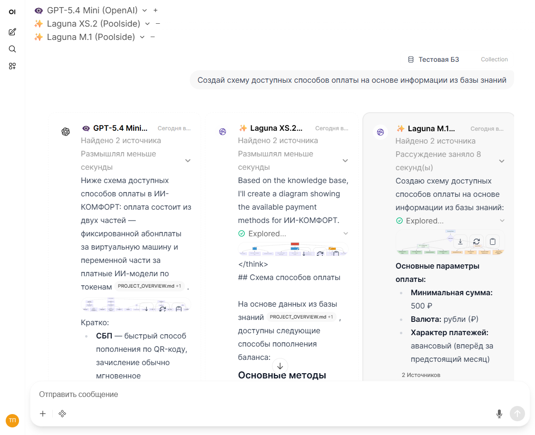Click the purple eye icon beside GPT-5.4 Mini selector
535x435 pixels.
(x=39, y=11)
